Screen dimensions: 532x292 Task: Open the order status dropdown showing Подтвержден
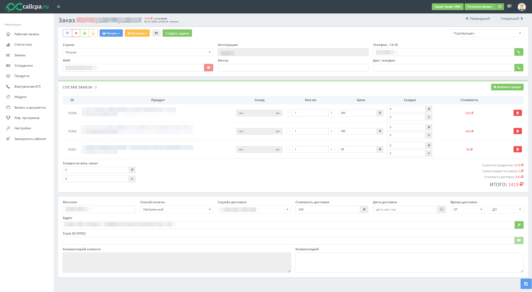tap(487, 33)
